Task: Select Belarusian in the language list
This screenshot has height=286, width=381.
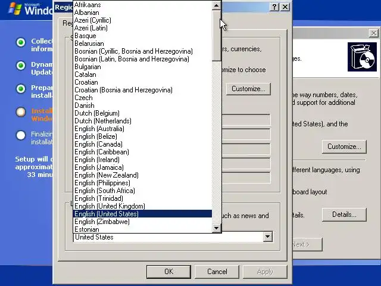Action: coord(142,43)
